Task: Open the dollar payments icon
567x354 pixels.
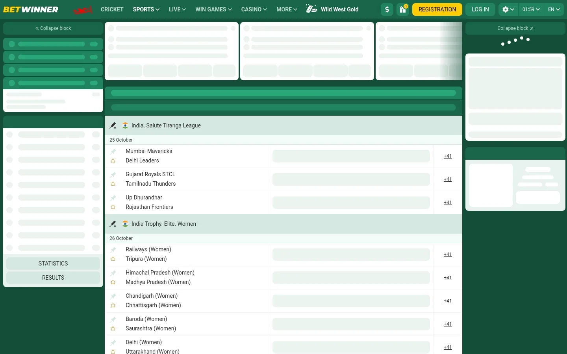Action: click(387, 9)
